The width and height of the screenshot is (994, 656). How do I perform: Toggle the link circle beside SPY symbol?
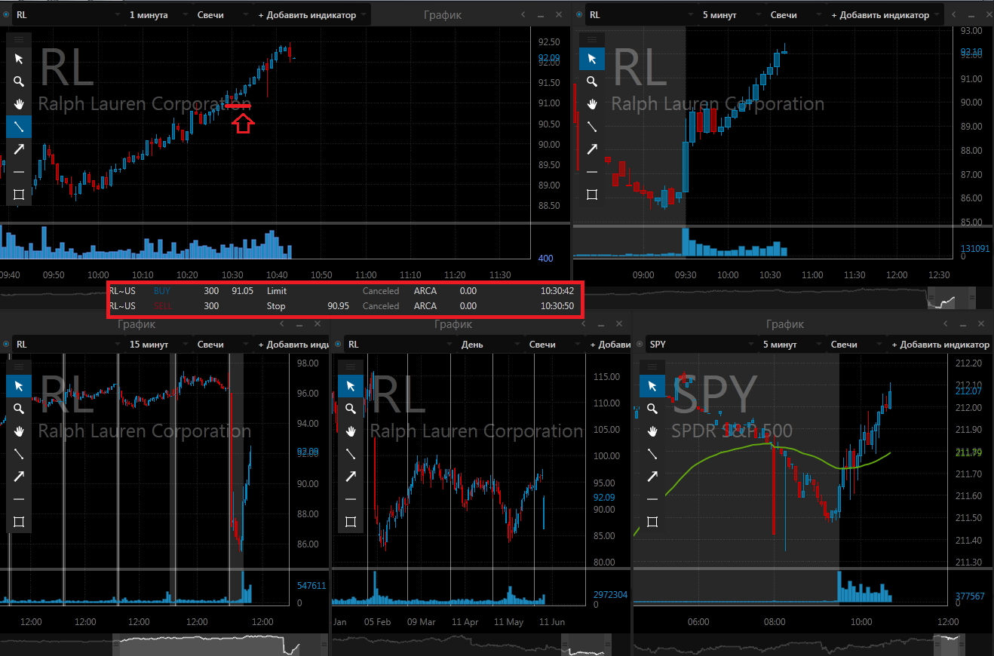click(x=640, y=345)
